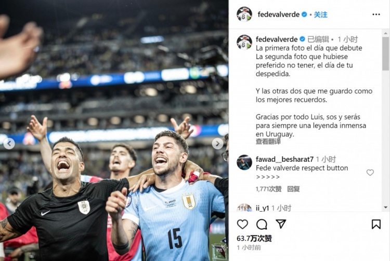Click the blue 关注 follow button
The image size is (390, 261).
(320, 15)
